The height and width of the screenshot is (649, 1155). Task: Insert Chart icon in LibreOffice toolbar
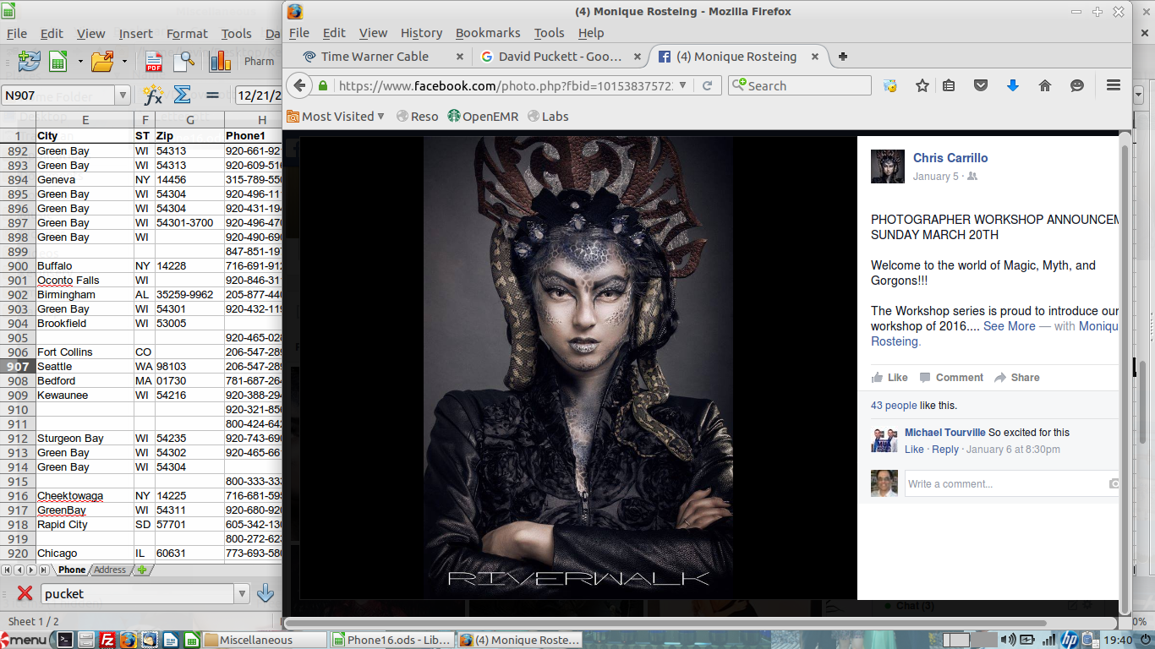(x=221, y=61)
